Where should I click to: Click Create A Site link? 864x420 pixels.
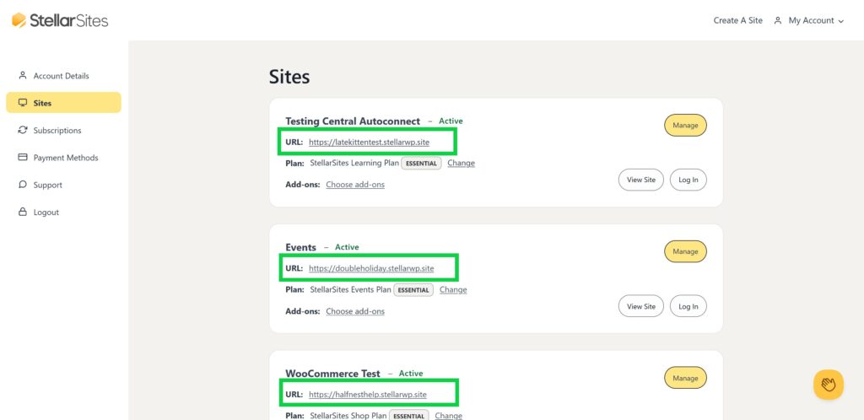[737, 20]
